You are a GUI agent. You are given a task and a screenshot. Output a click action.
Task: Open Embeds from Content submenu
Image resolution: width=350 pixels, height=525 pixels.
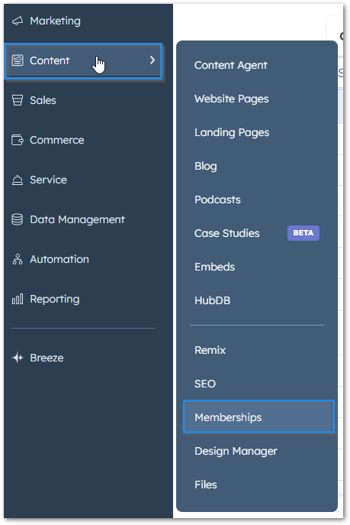(214, 267)
